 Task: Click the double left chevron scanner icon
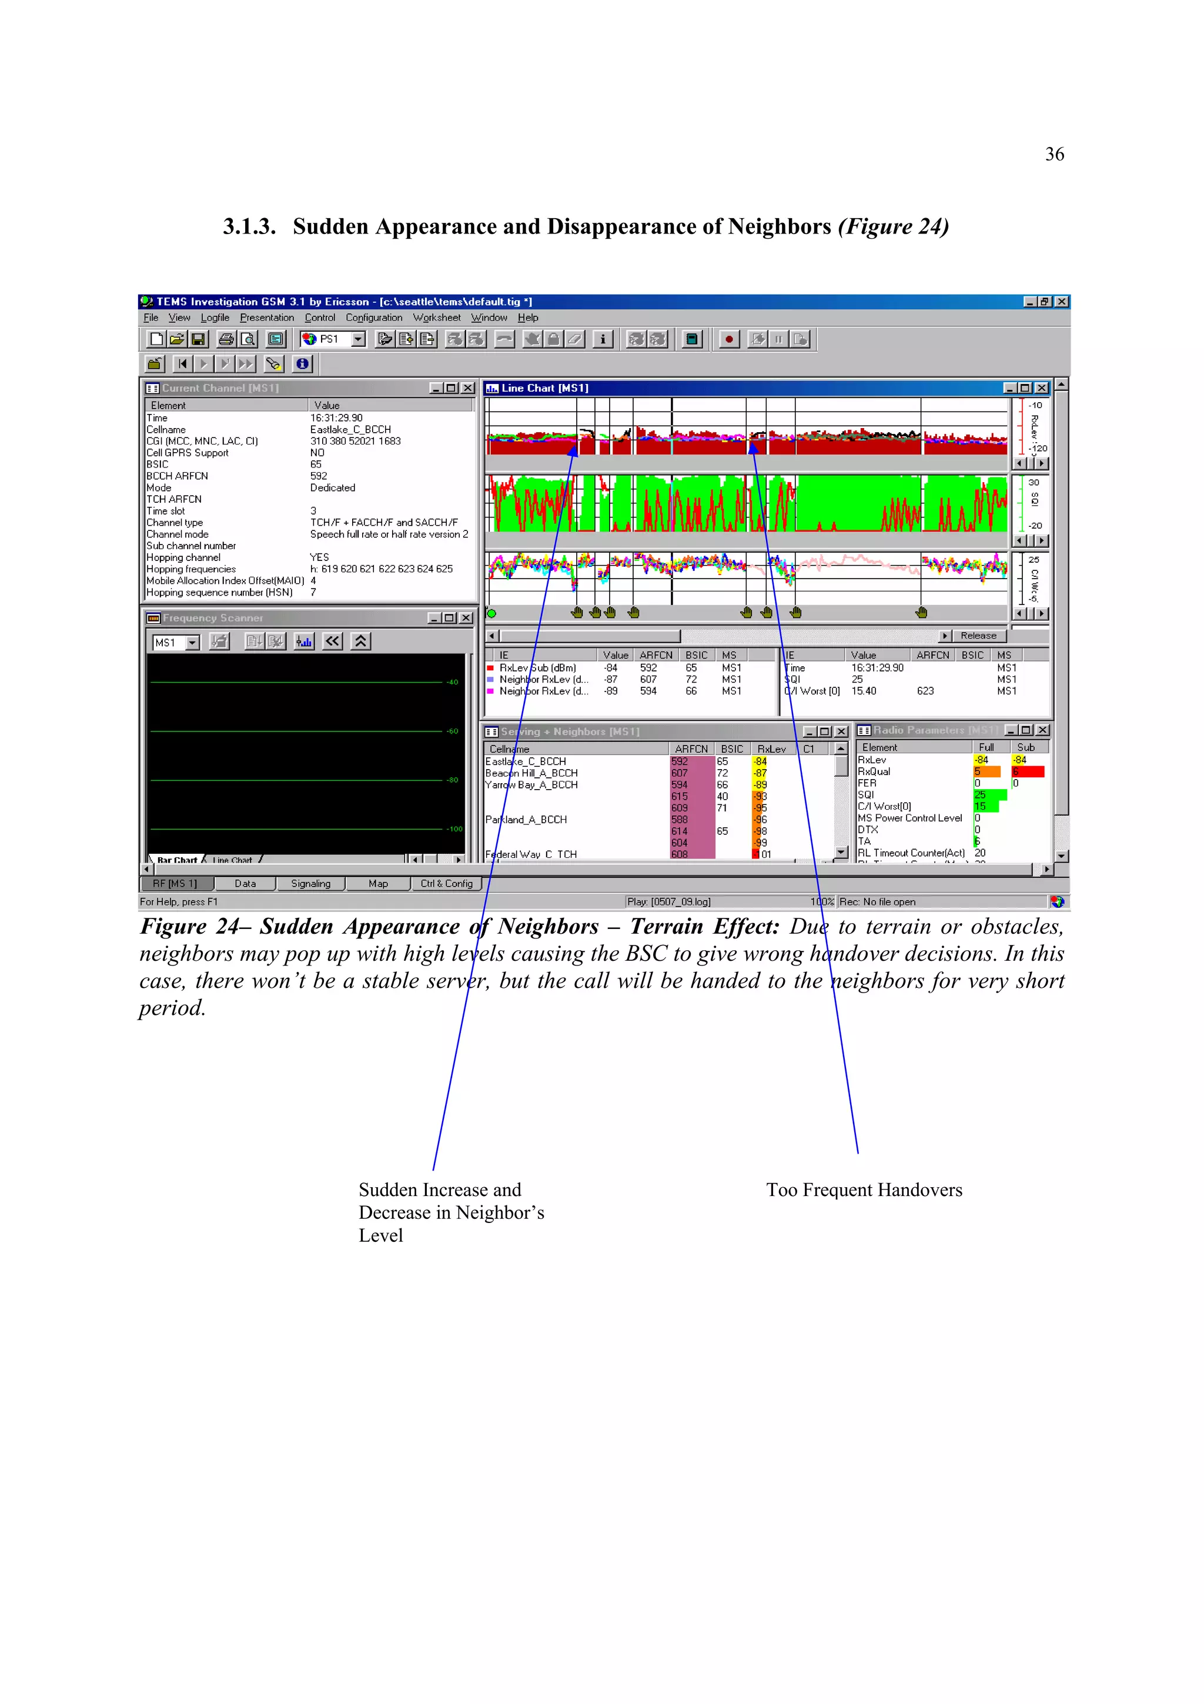332,642
